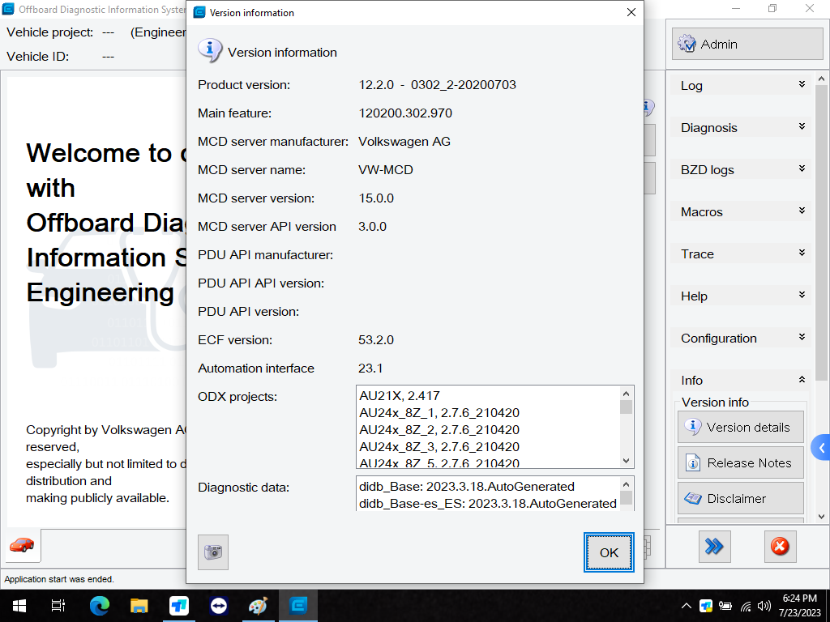Click the blue double-arrow forward button
830x622 pixels.
coord(714,547)
